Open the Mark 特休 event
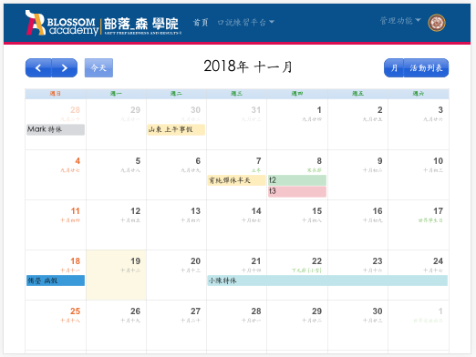The height and width of the screenshot is (357, 476). click(56, 129)
